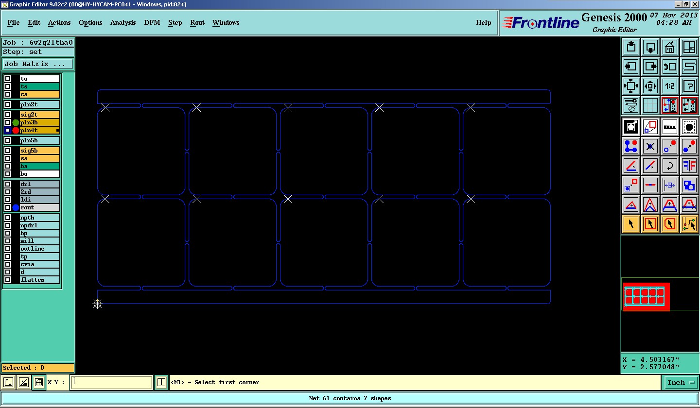700x408 pixels.
Task: Open the File menu
Action: [x=14, y=23]
